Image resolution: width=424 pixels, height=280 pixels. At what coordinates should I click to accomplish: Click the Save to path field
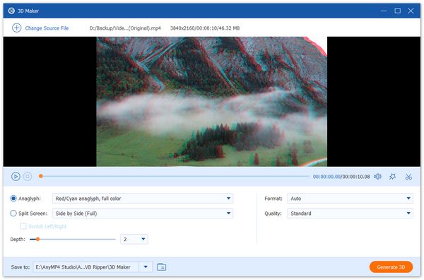click(86, 267)
